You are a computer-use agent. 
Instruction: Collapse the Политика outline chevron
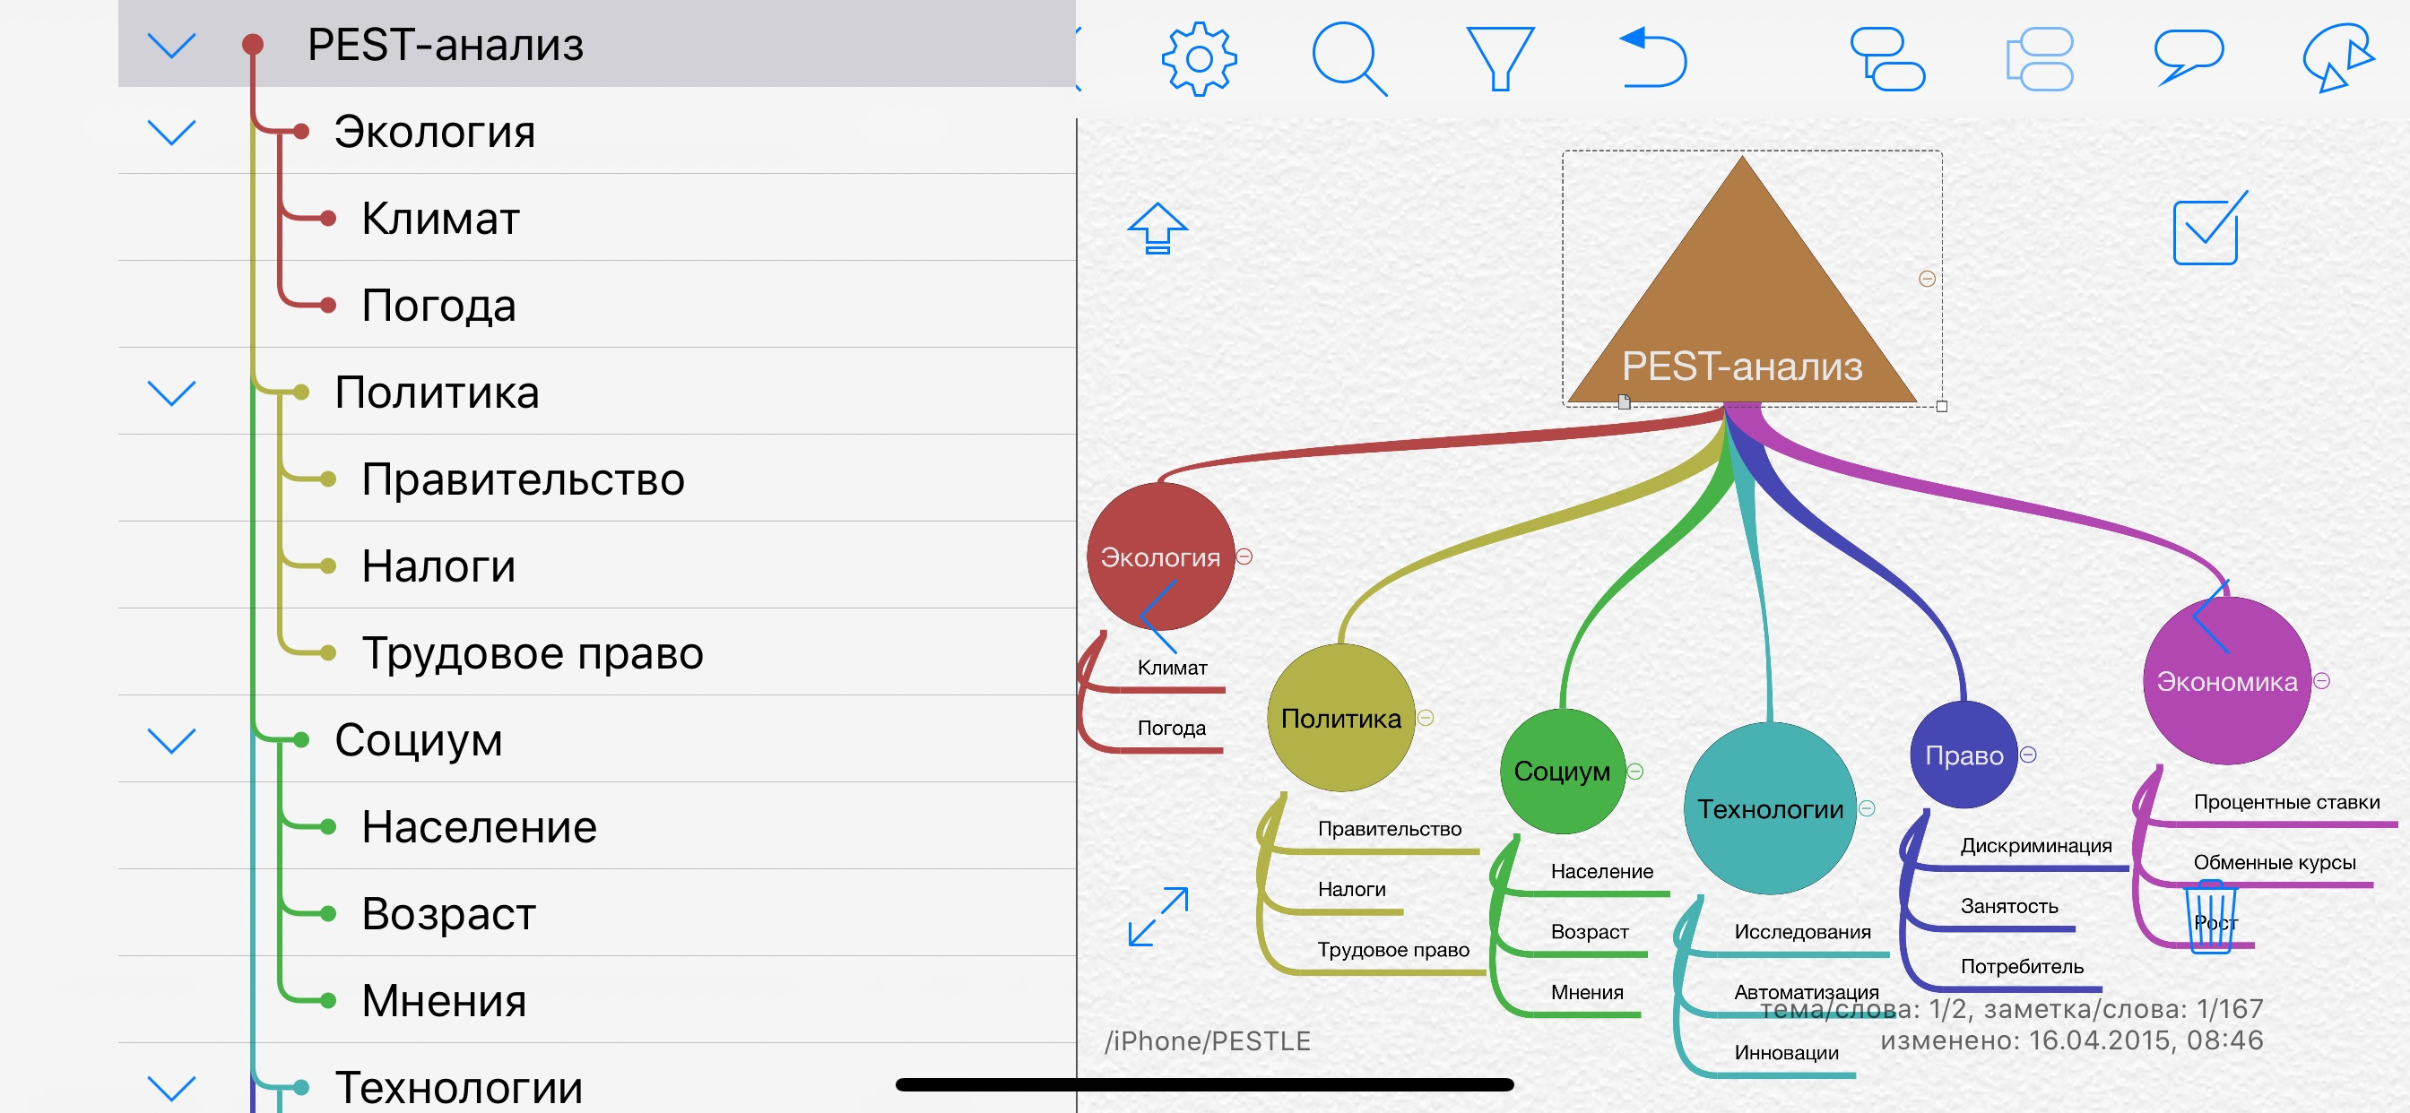pyautogui.click(x=172, y=392)
